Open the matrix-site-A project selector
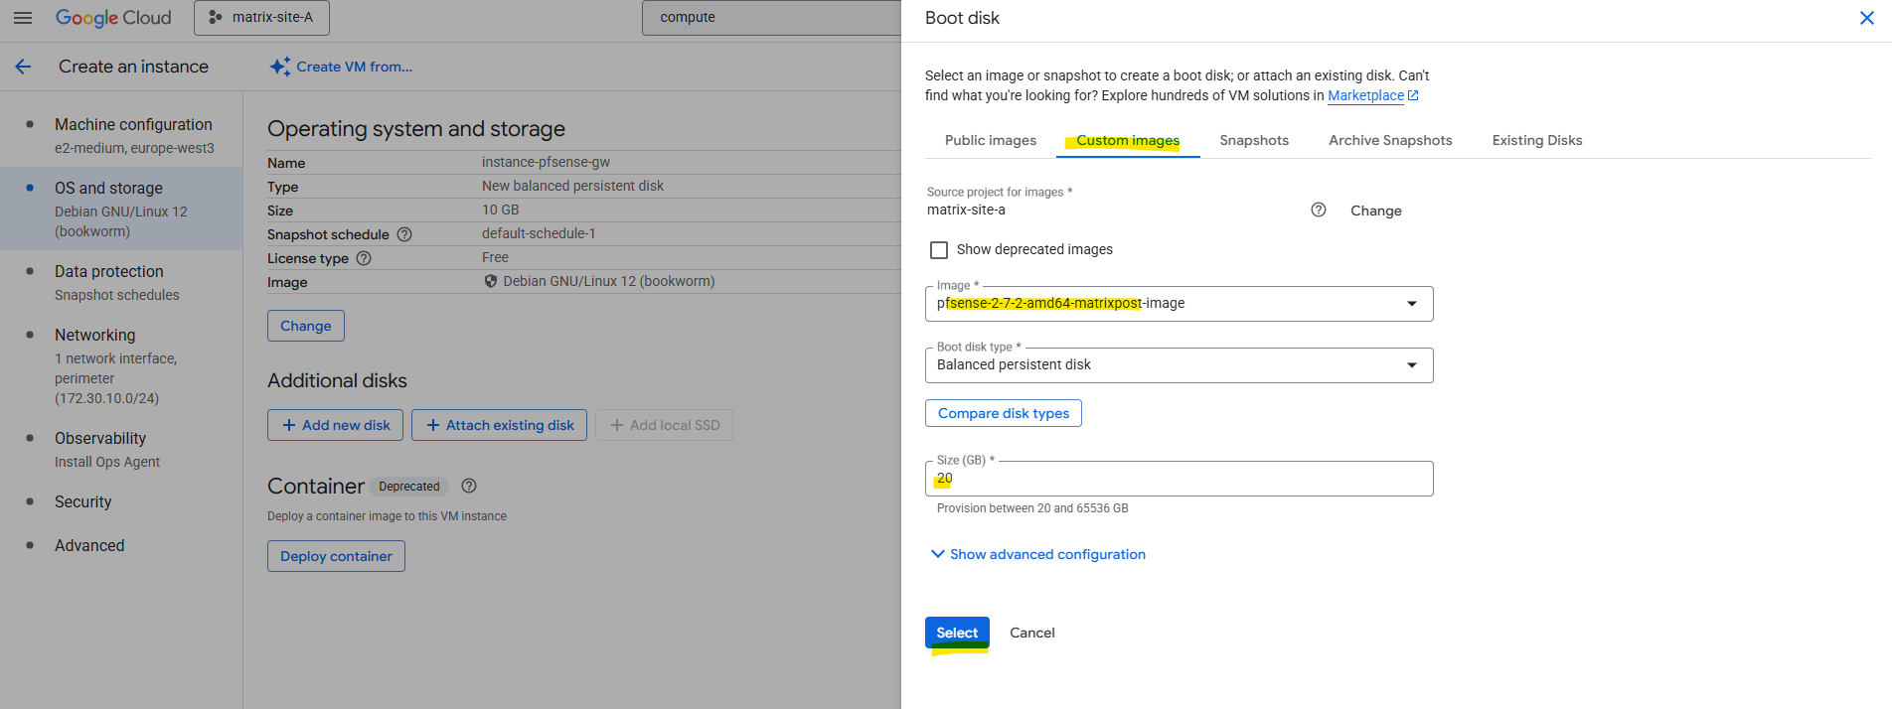This screenshot has width=1892, height=709. (x=261, y=18)
